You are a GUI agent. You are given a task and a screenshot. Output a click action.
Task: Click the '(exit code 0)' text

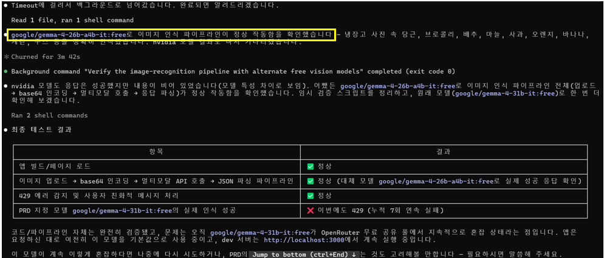tap(430, 71)
